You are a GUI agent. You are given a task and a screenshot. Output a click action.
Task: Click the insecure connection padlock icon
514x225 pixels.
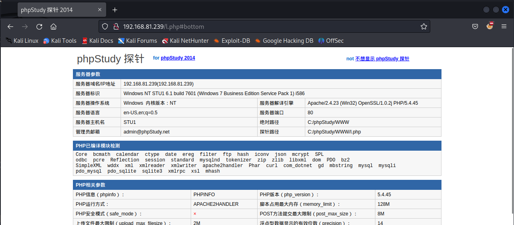[116, 27]
